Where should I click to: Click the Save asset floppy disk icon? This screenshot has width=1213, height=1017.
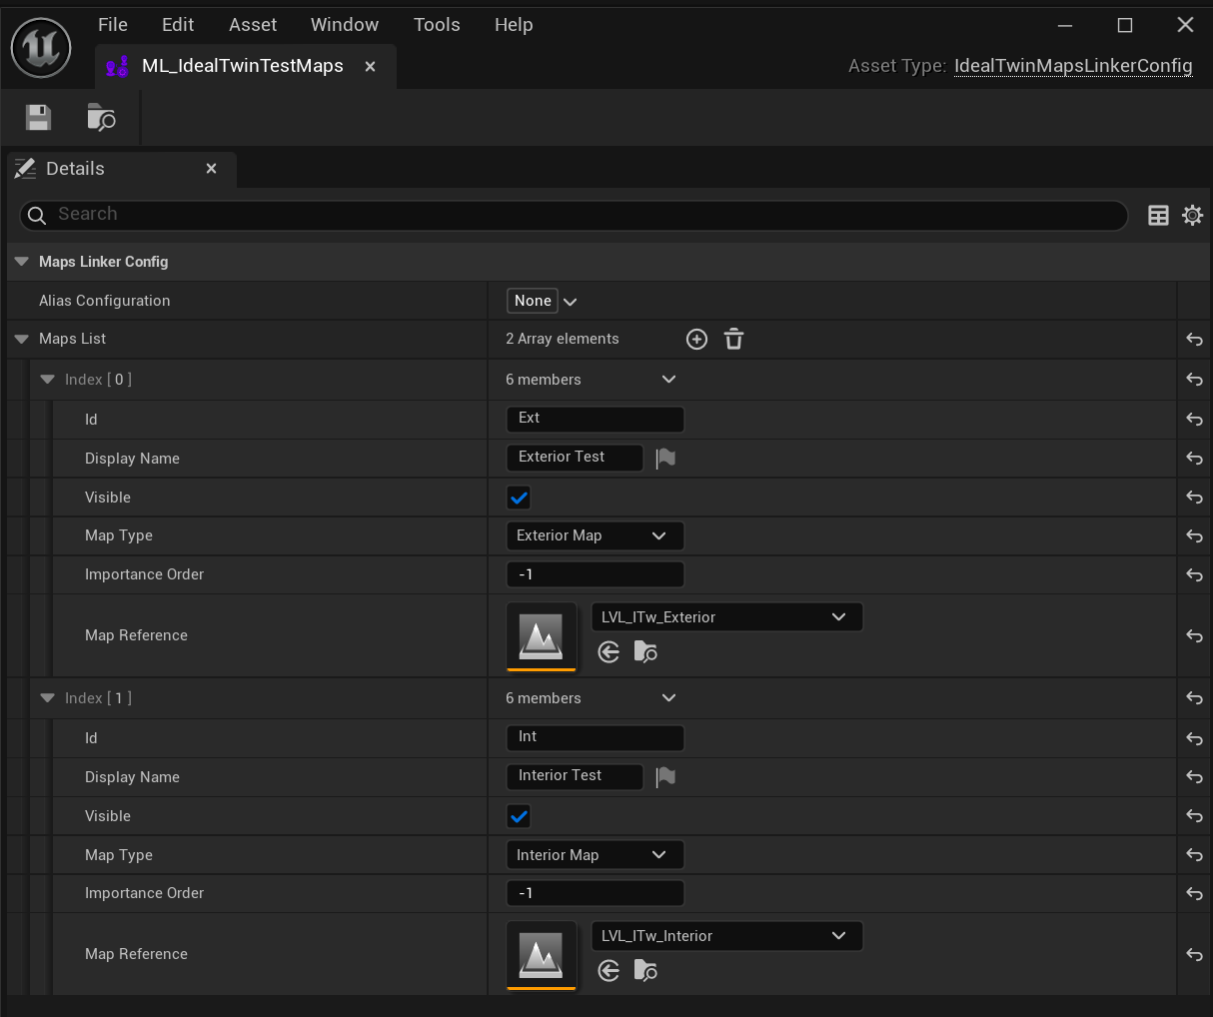(x=38, y=118)
